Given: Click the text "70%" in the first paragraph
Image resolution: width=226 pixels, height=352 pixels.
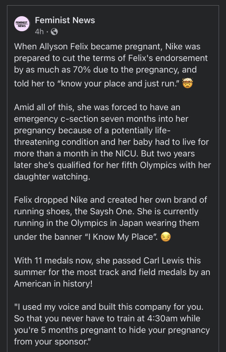Looking at the screenshot, I should (x=81, y=70).
